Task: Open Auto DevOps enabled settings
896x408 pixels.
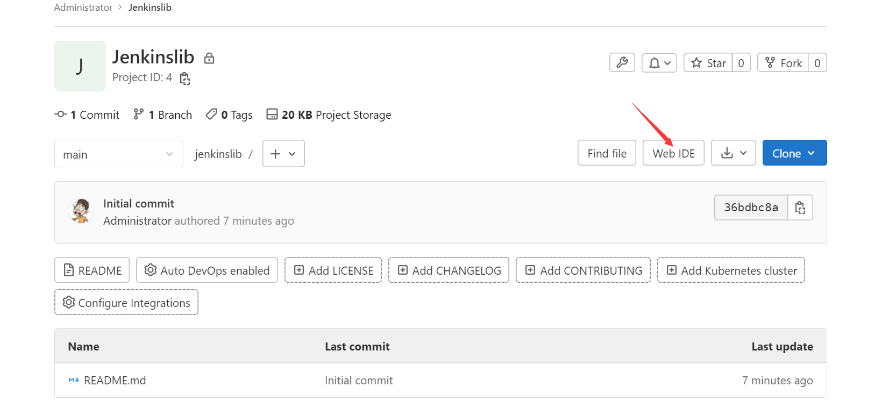Action: [207, 270]
